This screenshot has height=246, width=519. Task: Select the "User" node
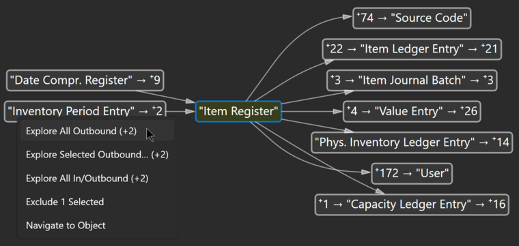(412, 173)
